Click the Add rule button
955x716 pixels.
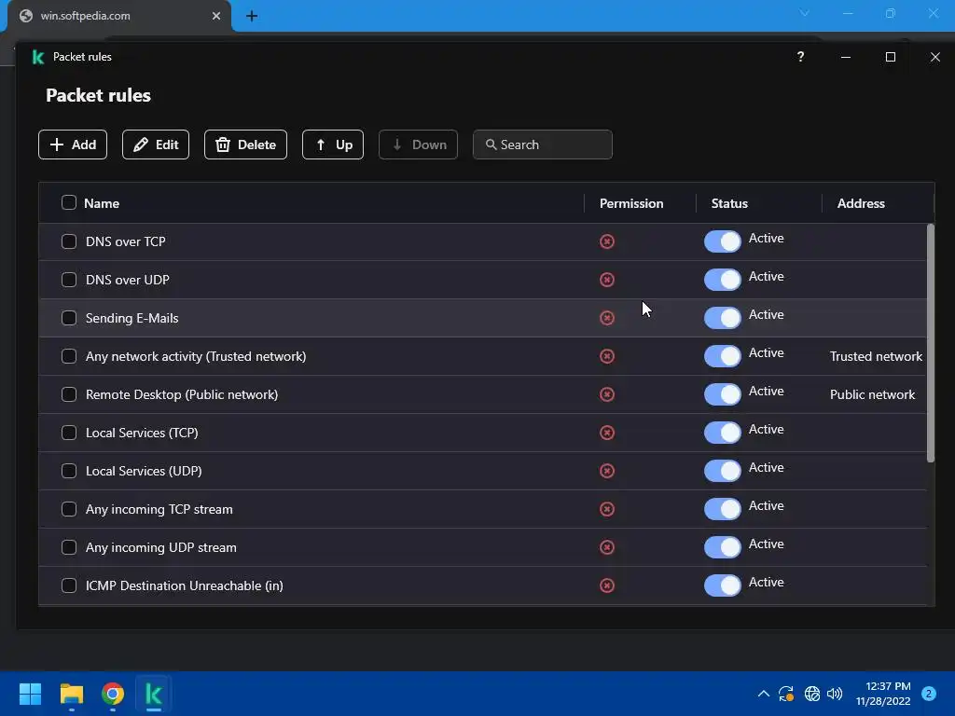73,145
